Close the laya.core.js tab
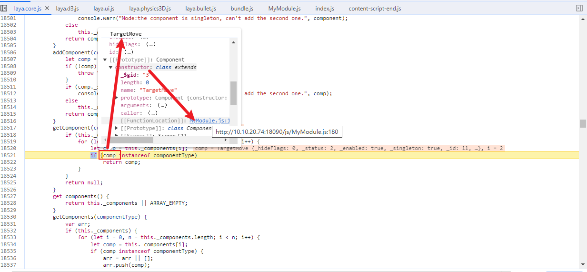The image size is (587, 272). click(x=47, y=9)
